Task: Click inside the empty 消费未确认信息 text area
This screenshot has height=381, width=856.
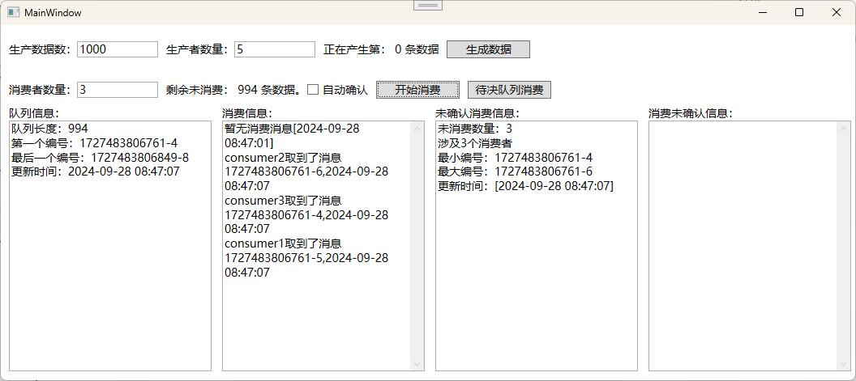Action: [x=742, y=243]
